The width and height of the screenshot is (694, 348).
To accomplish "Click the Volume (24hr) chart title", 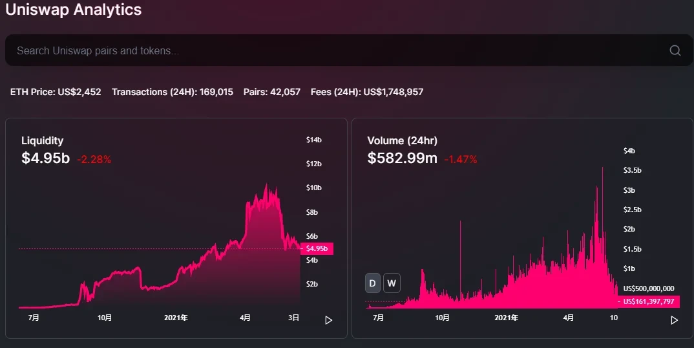I will coord(402,140).
